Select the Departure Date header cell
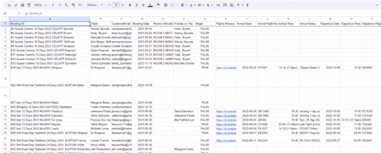This screenshot has height=153, width=381. [330, 23]
